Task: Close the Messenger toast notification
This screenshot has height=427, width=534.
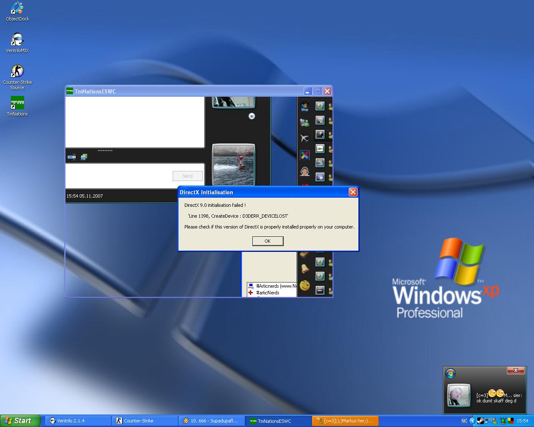Action: point(516,370)
